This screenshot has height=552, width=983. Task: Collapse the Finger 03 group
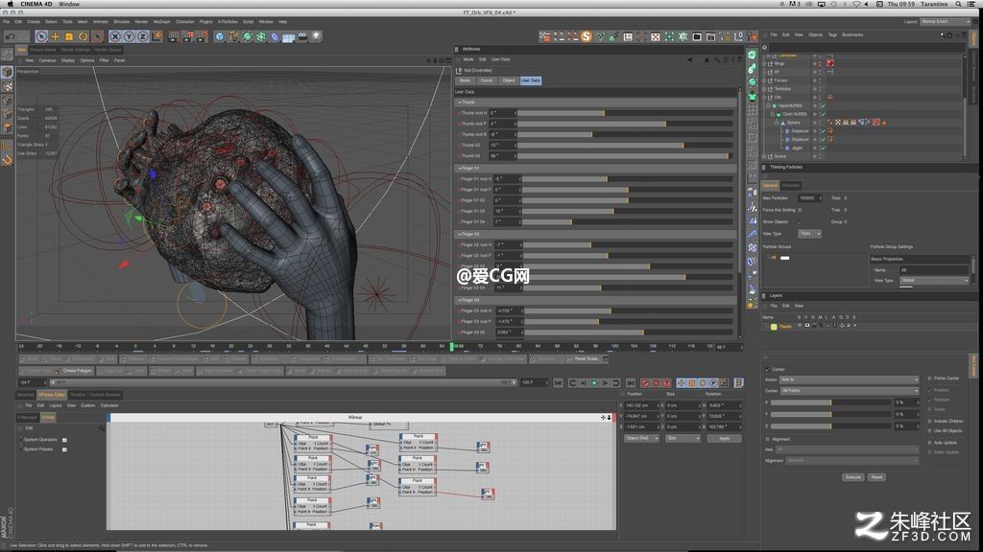tap(459, 300)
